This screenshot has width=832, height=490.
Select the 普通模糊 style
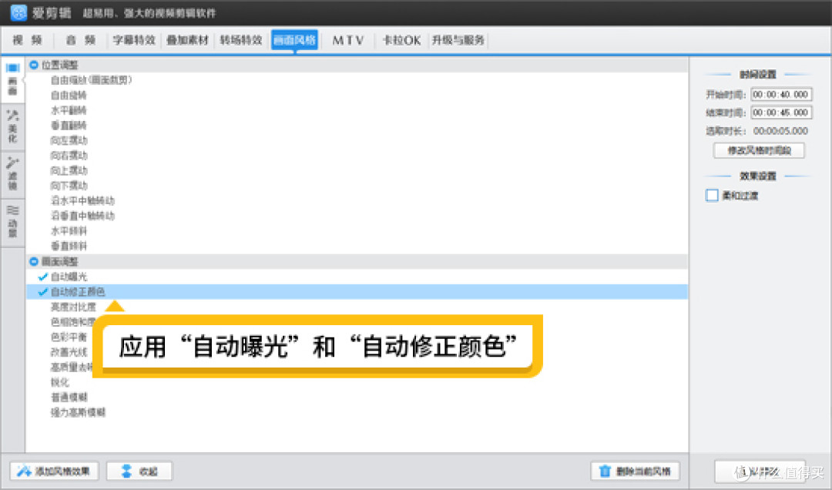coord(69,397)
